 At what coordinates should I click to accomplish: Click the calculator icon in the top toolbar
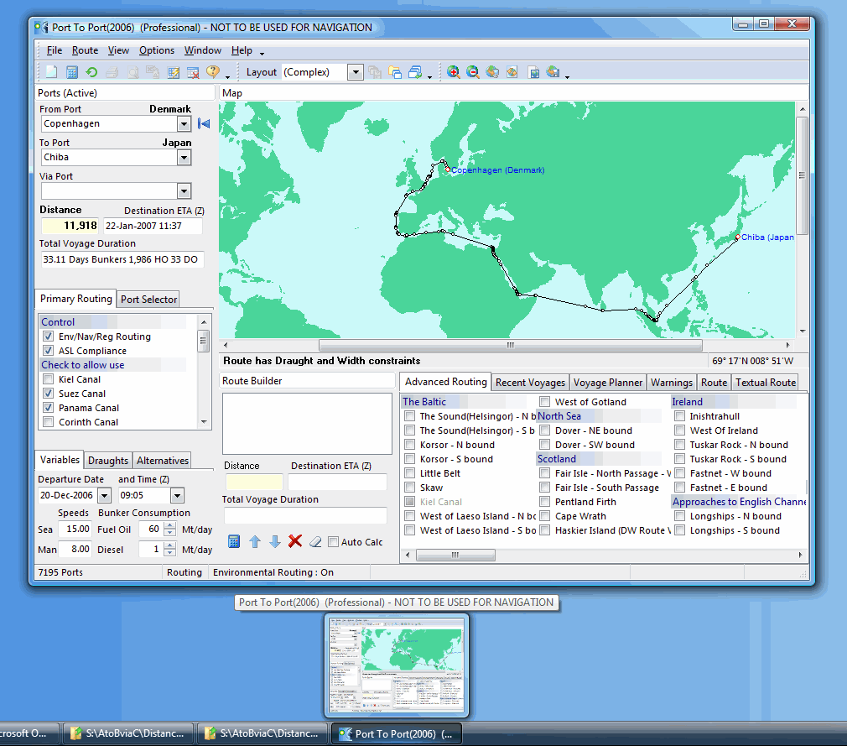click(72, 72)
